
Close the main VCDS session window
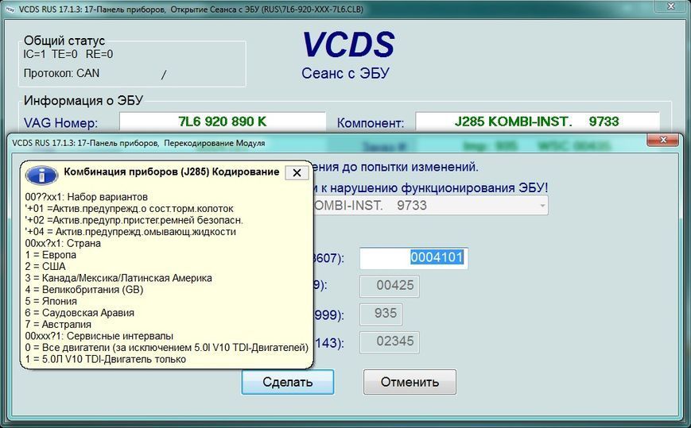click(x=671, y=6)
